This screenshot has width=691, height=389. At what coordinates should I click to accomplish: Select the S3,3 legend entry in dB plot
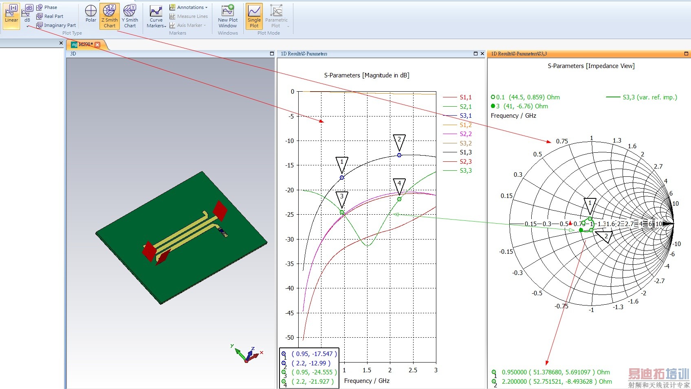tap(458, 171)
